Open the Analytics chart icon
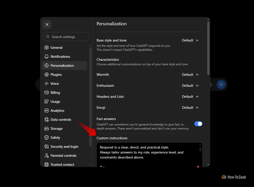The width and height of the screenshot is (254, 187). click(47, 110)
